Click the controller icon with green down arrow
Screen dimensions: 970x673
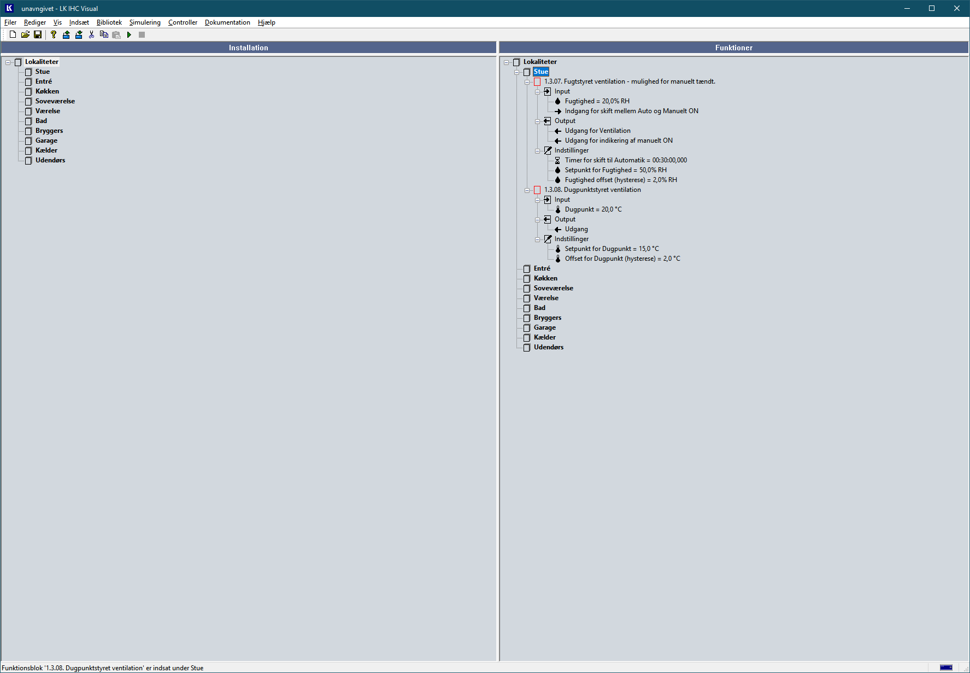[79, 34]
